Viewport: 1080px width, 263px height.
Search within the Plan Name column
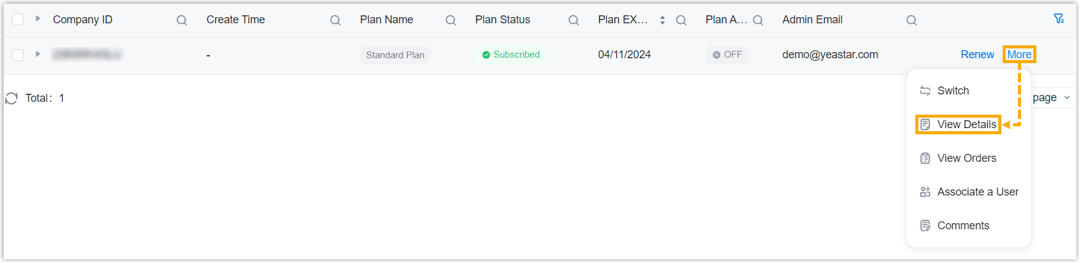click(451, 20)
